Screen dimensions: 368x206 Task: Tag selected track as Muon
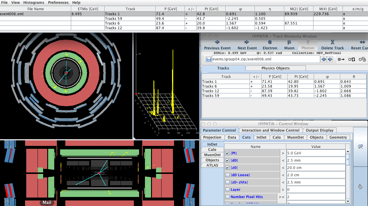coord(289,45)
